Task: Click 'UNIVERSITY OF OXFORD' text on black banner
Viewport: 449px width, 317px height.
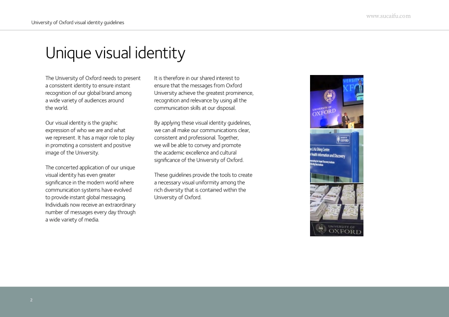Action: pos(345,230)
